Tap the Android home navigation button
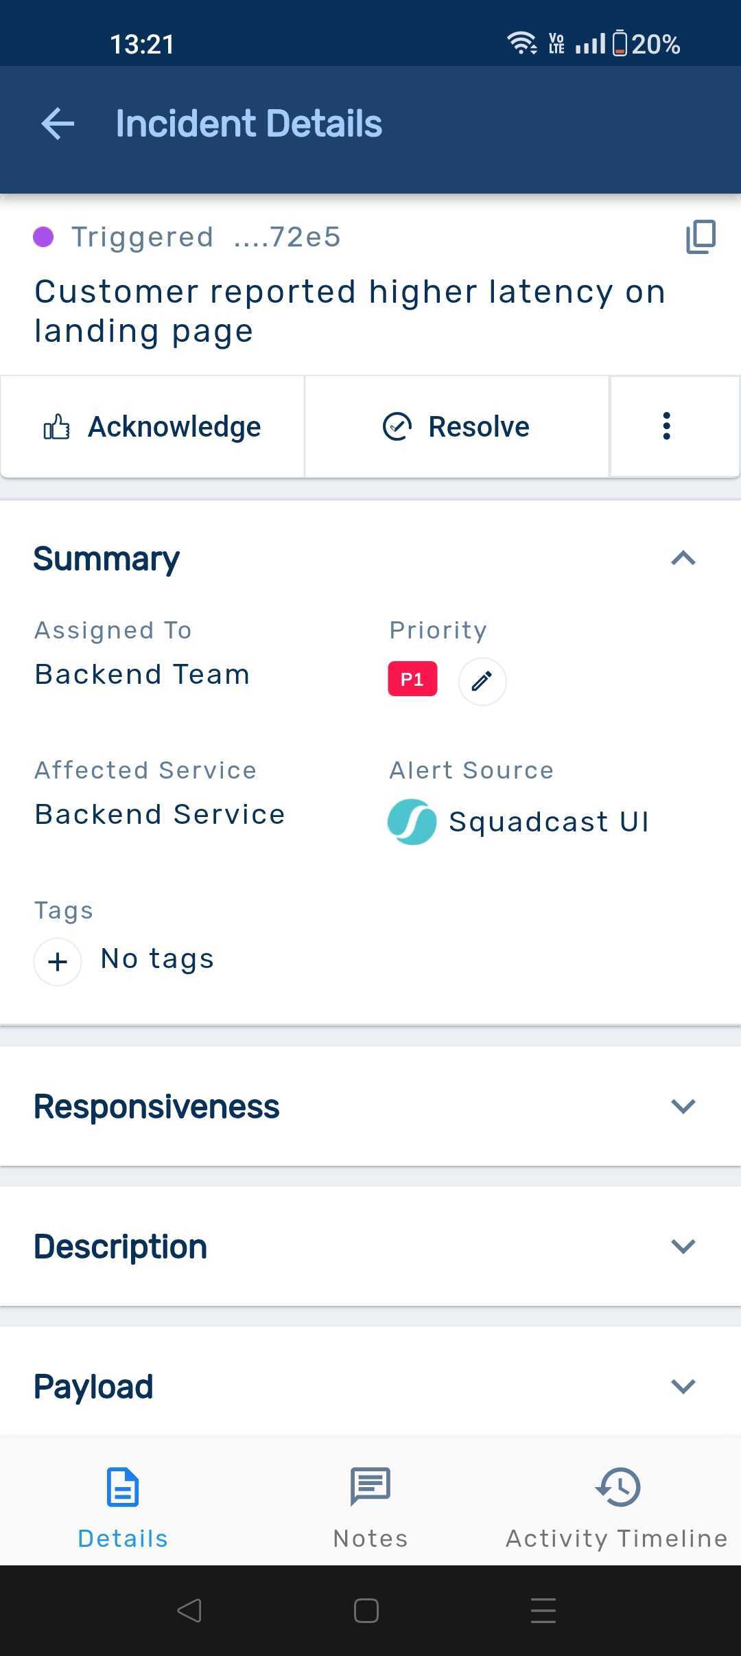This screenshot has height=1656, width=741. [366, 1611]
